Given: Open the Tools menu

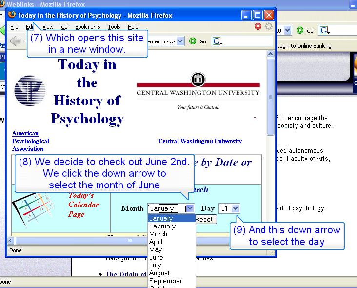Looking at the screenshot, I should click(x=114, y=27).
